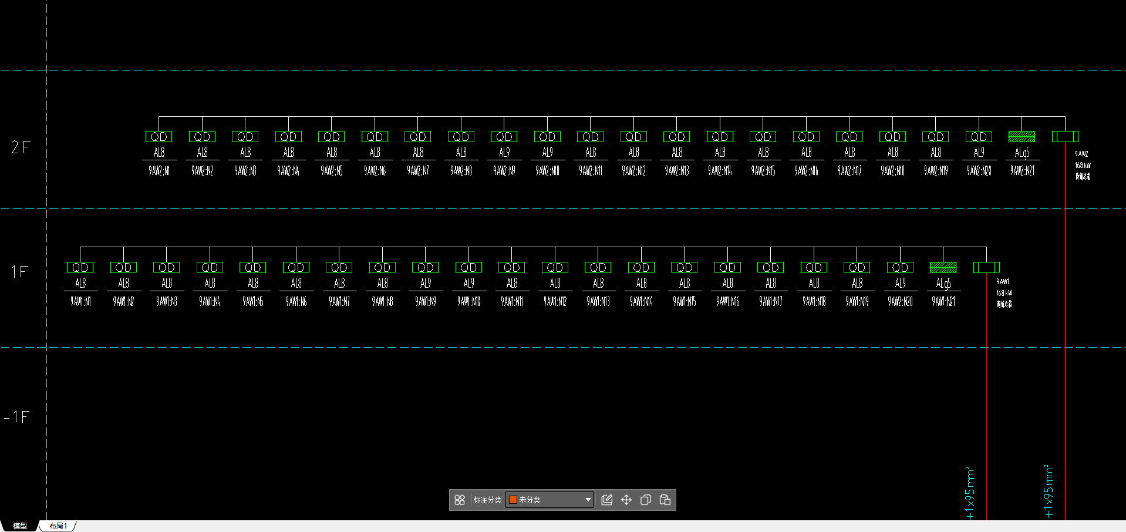
Task: Select the QD box above 9AW2:N20
Action: [979, 137]
